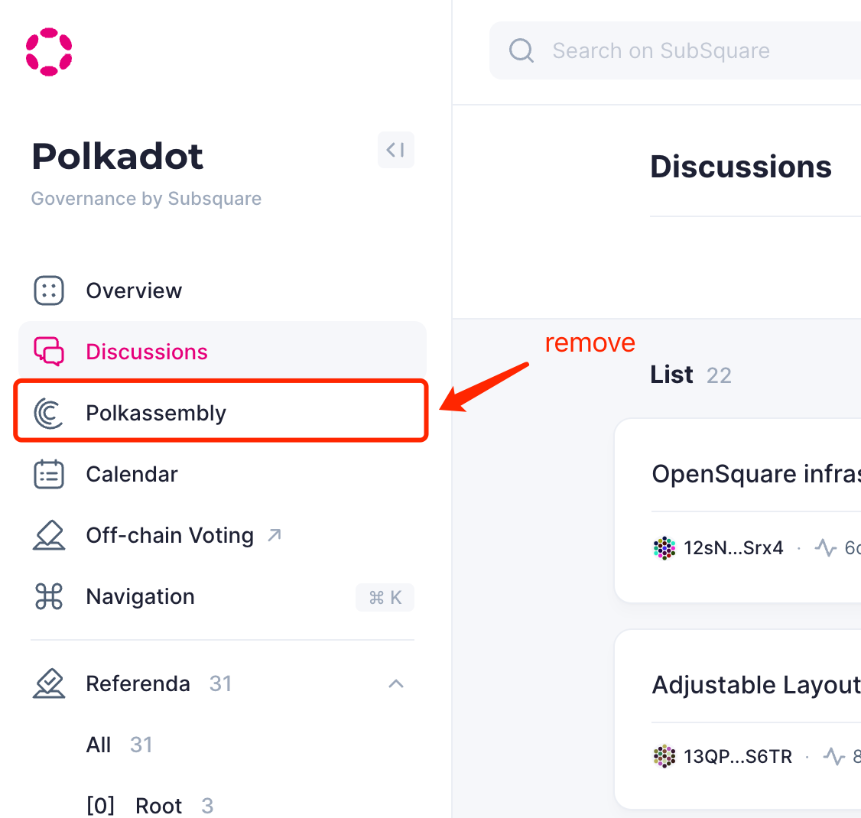Collapse the Referenda section chevron
The width and height of the screenshot is (861, 818).
[x=396, y=683]
